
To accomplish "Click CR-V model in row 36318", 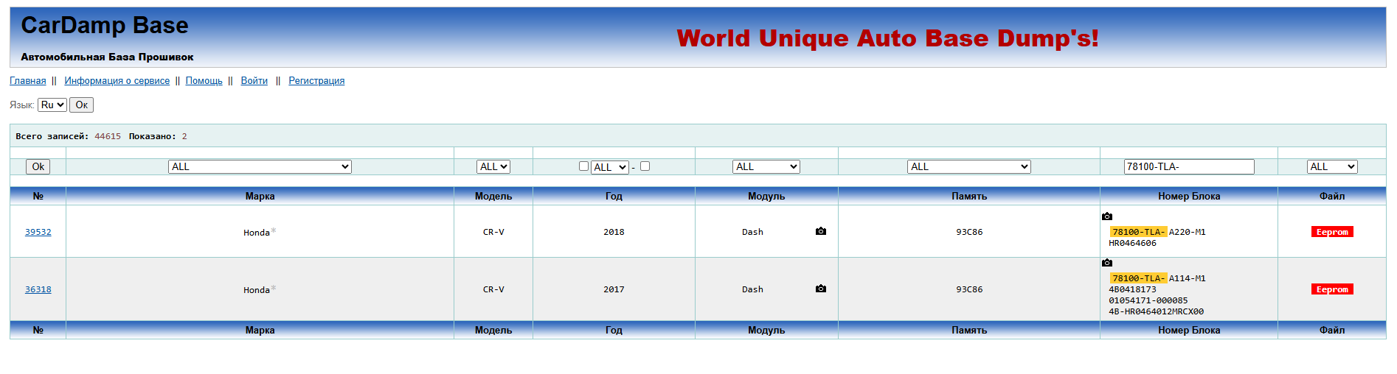I will (493, 289).
